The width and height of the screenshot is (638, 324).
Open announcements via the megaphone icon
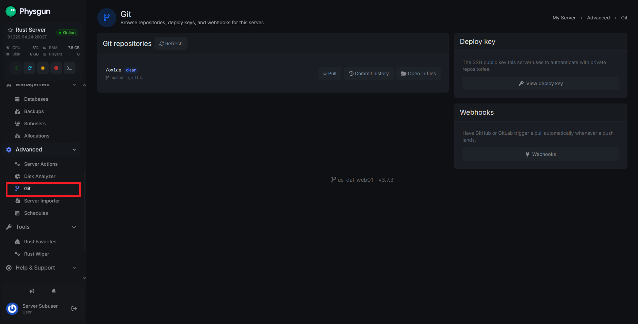[32, 291]
